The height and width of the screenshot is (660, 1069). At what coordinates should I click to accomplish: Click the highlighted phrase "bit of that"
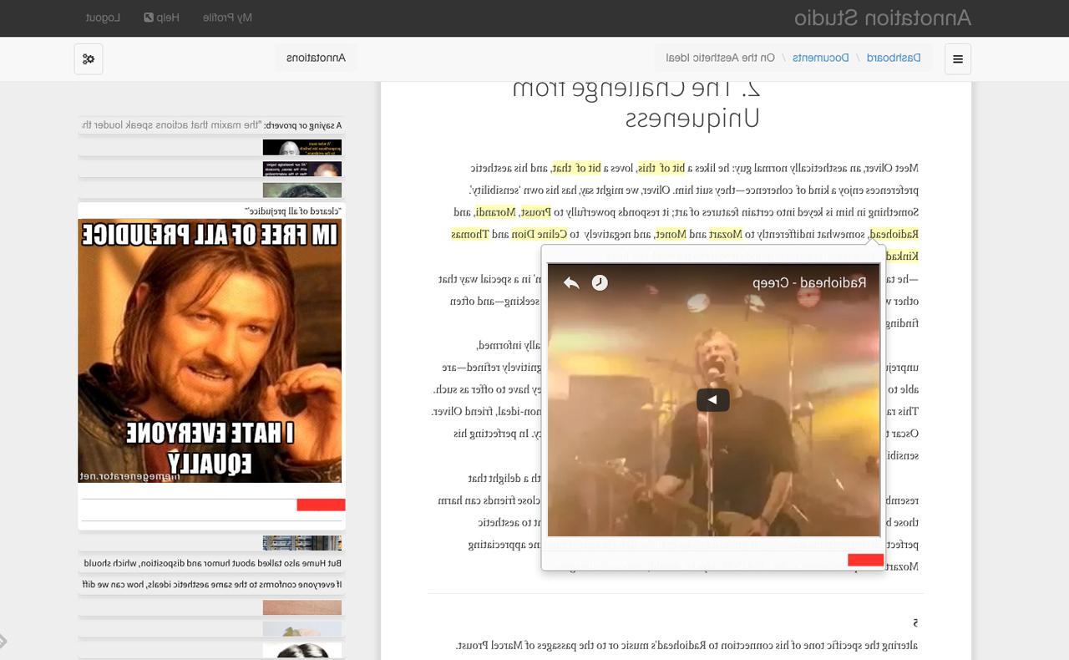575,168
